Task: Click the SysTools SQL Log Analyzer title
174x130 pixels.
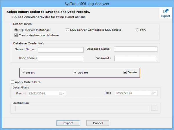Action: coord(87,4)
